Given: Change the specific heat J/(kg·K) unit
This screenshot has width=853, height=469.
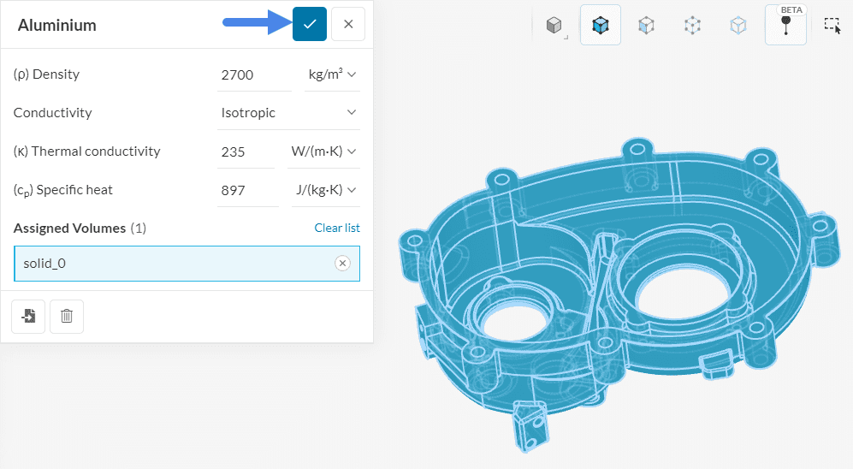Looking at the screenshot, I should [x=326, y=190].
